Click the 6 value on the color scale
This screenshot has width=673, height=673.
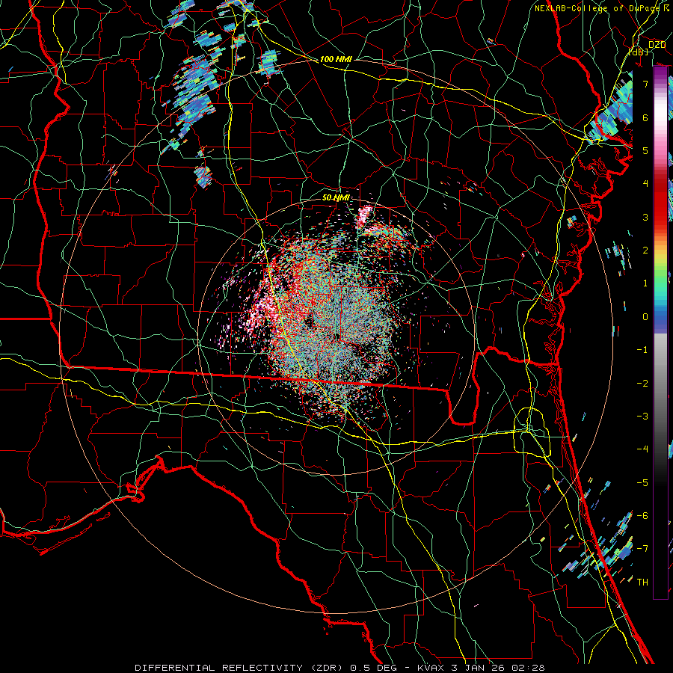[x=645, y=117]
